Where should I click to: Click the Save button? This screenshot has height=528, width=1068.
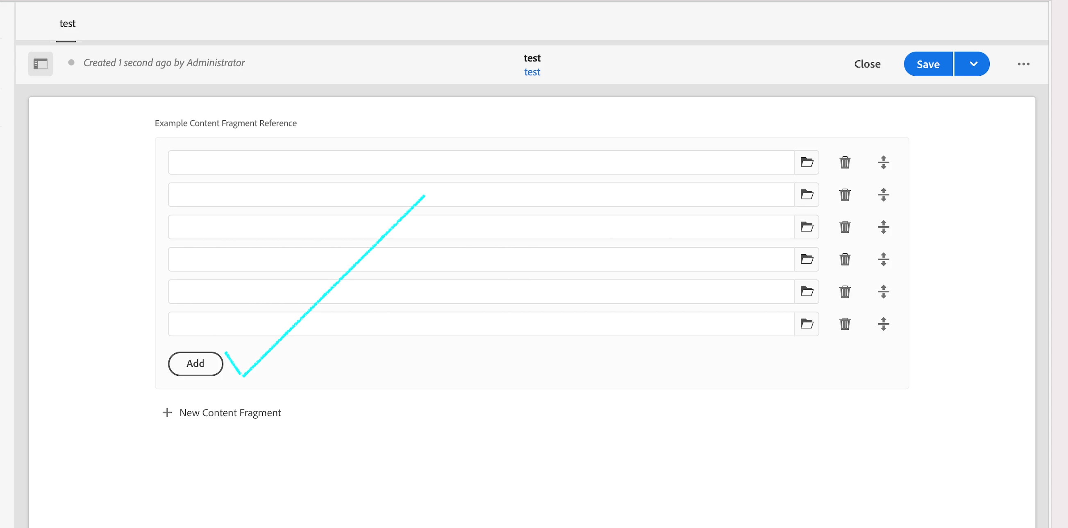coord(927,64)
